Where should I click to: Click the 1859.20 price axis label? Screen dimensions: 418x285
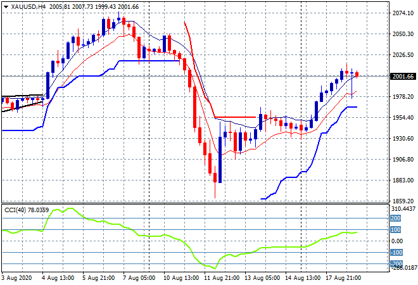tap(403, 201)
